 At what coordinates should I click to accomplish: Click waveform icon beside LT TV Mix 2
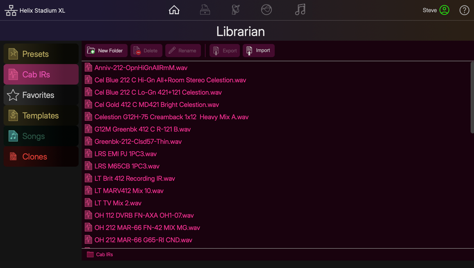pyautogui.click(x=88, y=203)
